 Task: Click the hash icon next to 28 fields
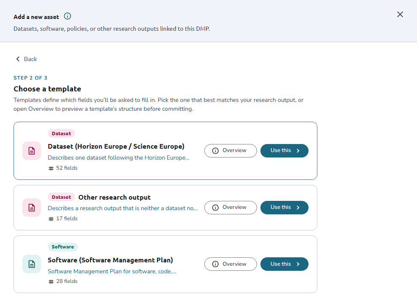point(51,281)
